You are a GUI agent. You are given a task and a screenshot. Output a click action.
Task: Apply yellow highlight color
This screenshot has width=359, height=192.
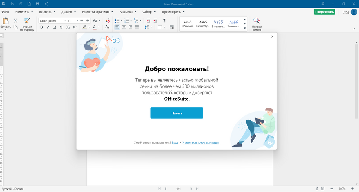click(84, 27)
